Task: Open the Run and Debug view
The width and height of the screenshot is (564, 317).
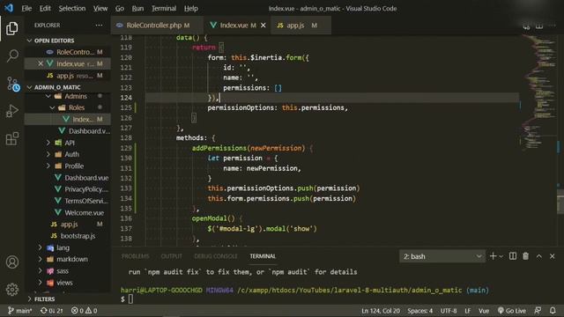Action: point(11,111)
